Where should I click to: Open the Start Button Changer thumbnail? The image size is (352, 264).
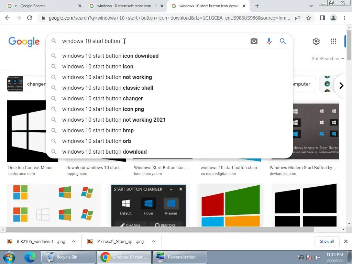coord(148,206)
